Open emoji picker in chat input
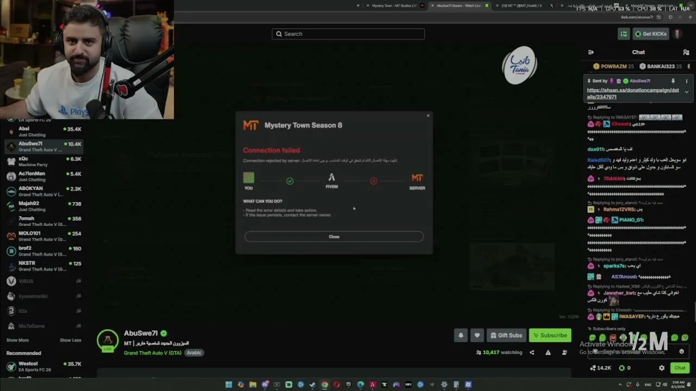The height and width of the screenshot is (391, 696). tap(681, 351)
